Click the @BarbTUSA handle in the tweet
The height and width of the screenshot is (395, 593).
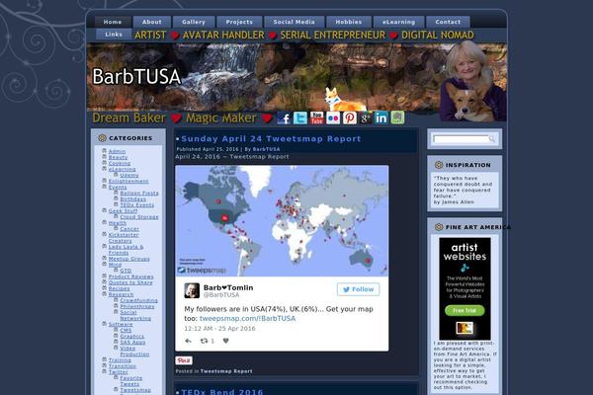[221, 295]
